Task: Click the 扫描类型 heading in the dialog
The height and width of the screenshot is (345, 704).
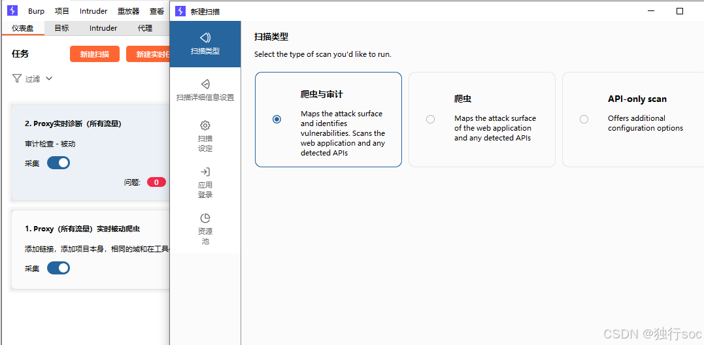Action: tap(271, 37)
